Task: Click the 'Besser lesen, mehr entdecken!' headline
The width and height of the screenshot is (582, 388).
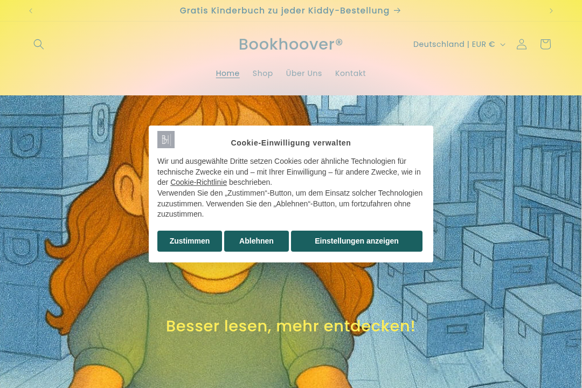Action: coord(290,326)
